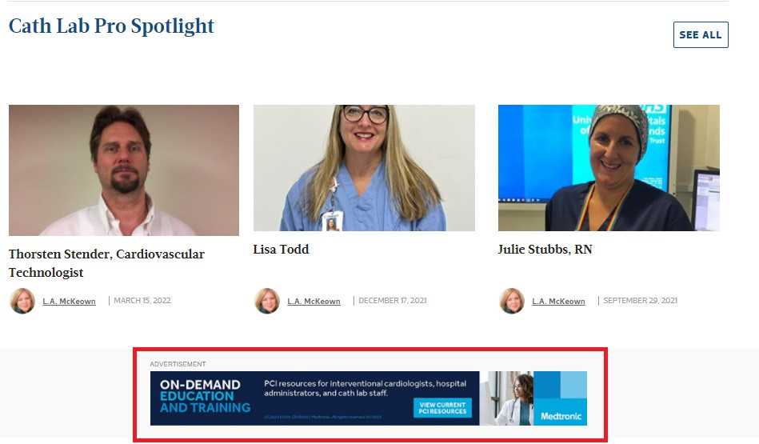
Task: Open Lisa Todd's photo thumbnail
Action: pos(364,168)
